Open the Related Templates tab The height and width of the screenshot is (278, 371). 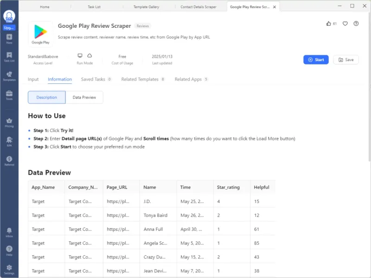pyautogui.click(x=143, y=79)
